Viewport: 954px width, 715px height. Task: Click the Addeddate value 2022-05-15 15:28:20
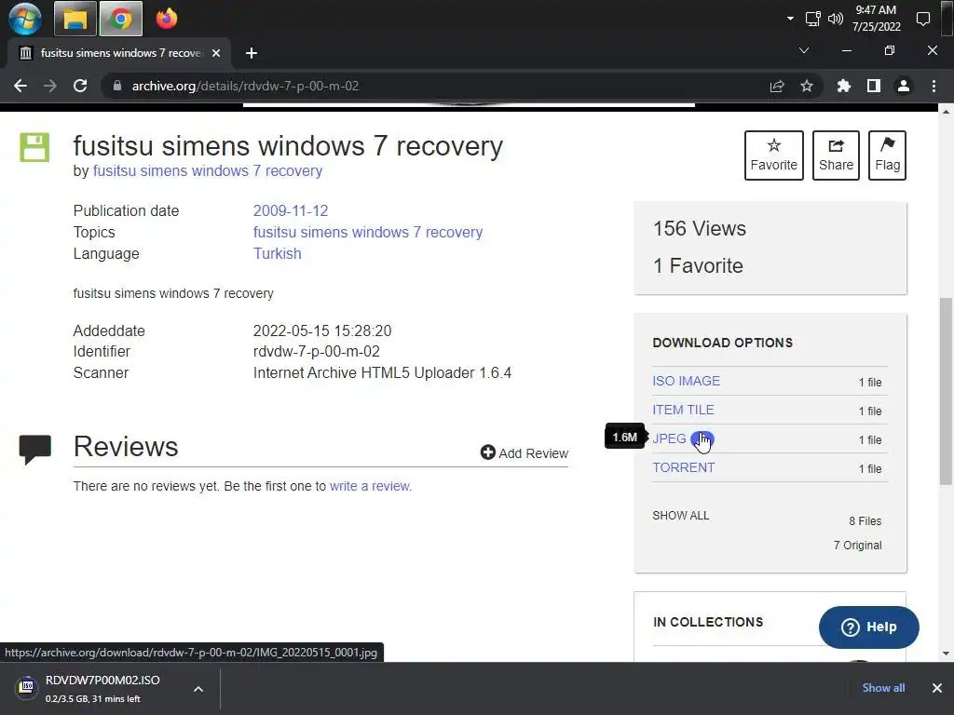321,331
